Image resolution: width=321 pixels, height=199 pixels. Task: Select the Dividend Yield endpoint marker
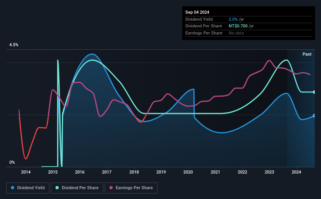(314, 116)
